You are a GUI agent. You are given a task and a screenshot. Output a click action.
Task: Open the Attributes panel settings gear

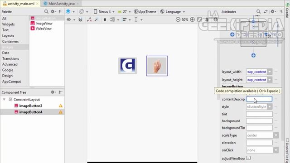(273, 12)
